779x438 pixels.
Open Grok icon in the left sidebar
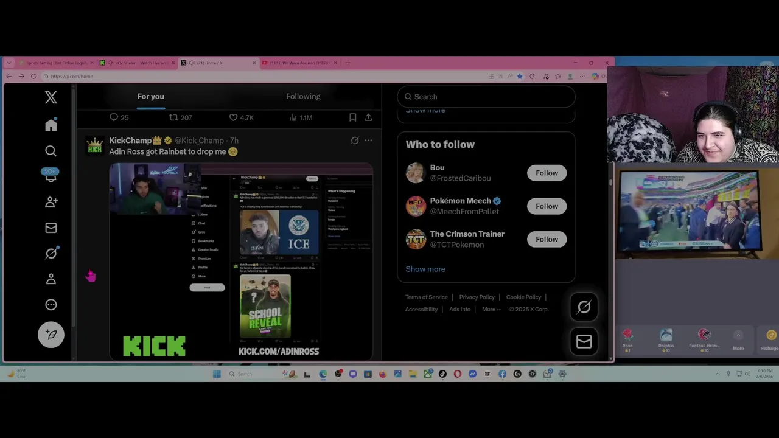tap(51, 253)
